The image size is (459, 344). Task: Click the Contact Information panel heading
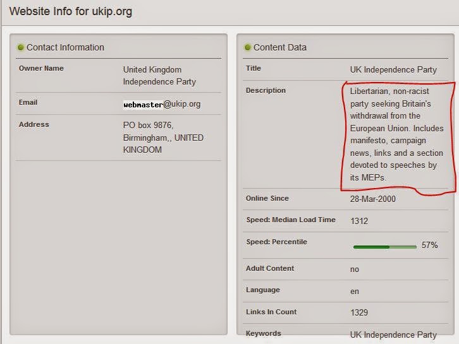(x=65, y=47)
